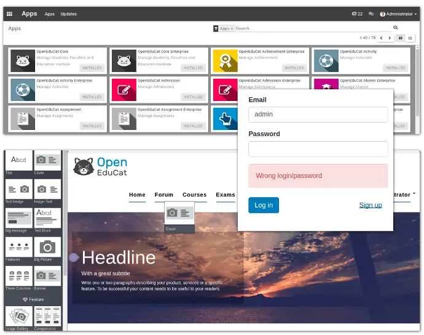Click the OpenEduCat website logo

point(100,166)
